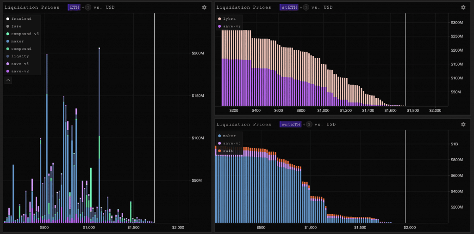Open settings gear on ETH panel
This screenshot has height=234, width=474.
pyautogui.click(x=204, y=7)
